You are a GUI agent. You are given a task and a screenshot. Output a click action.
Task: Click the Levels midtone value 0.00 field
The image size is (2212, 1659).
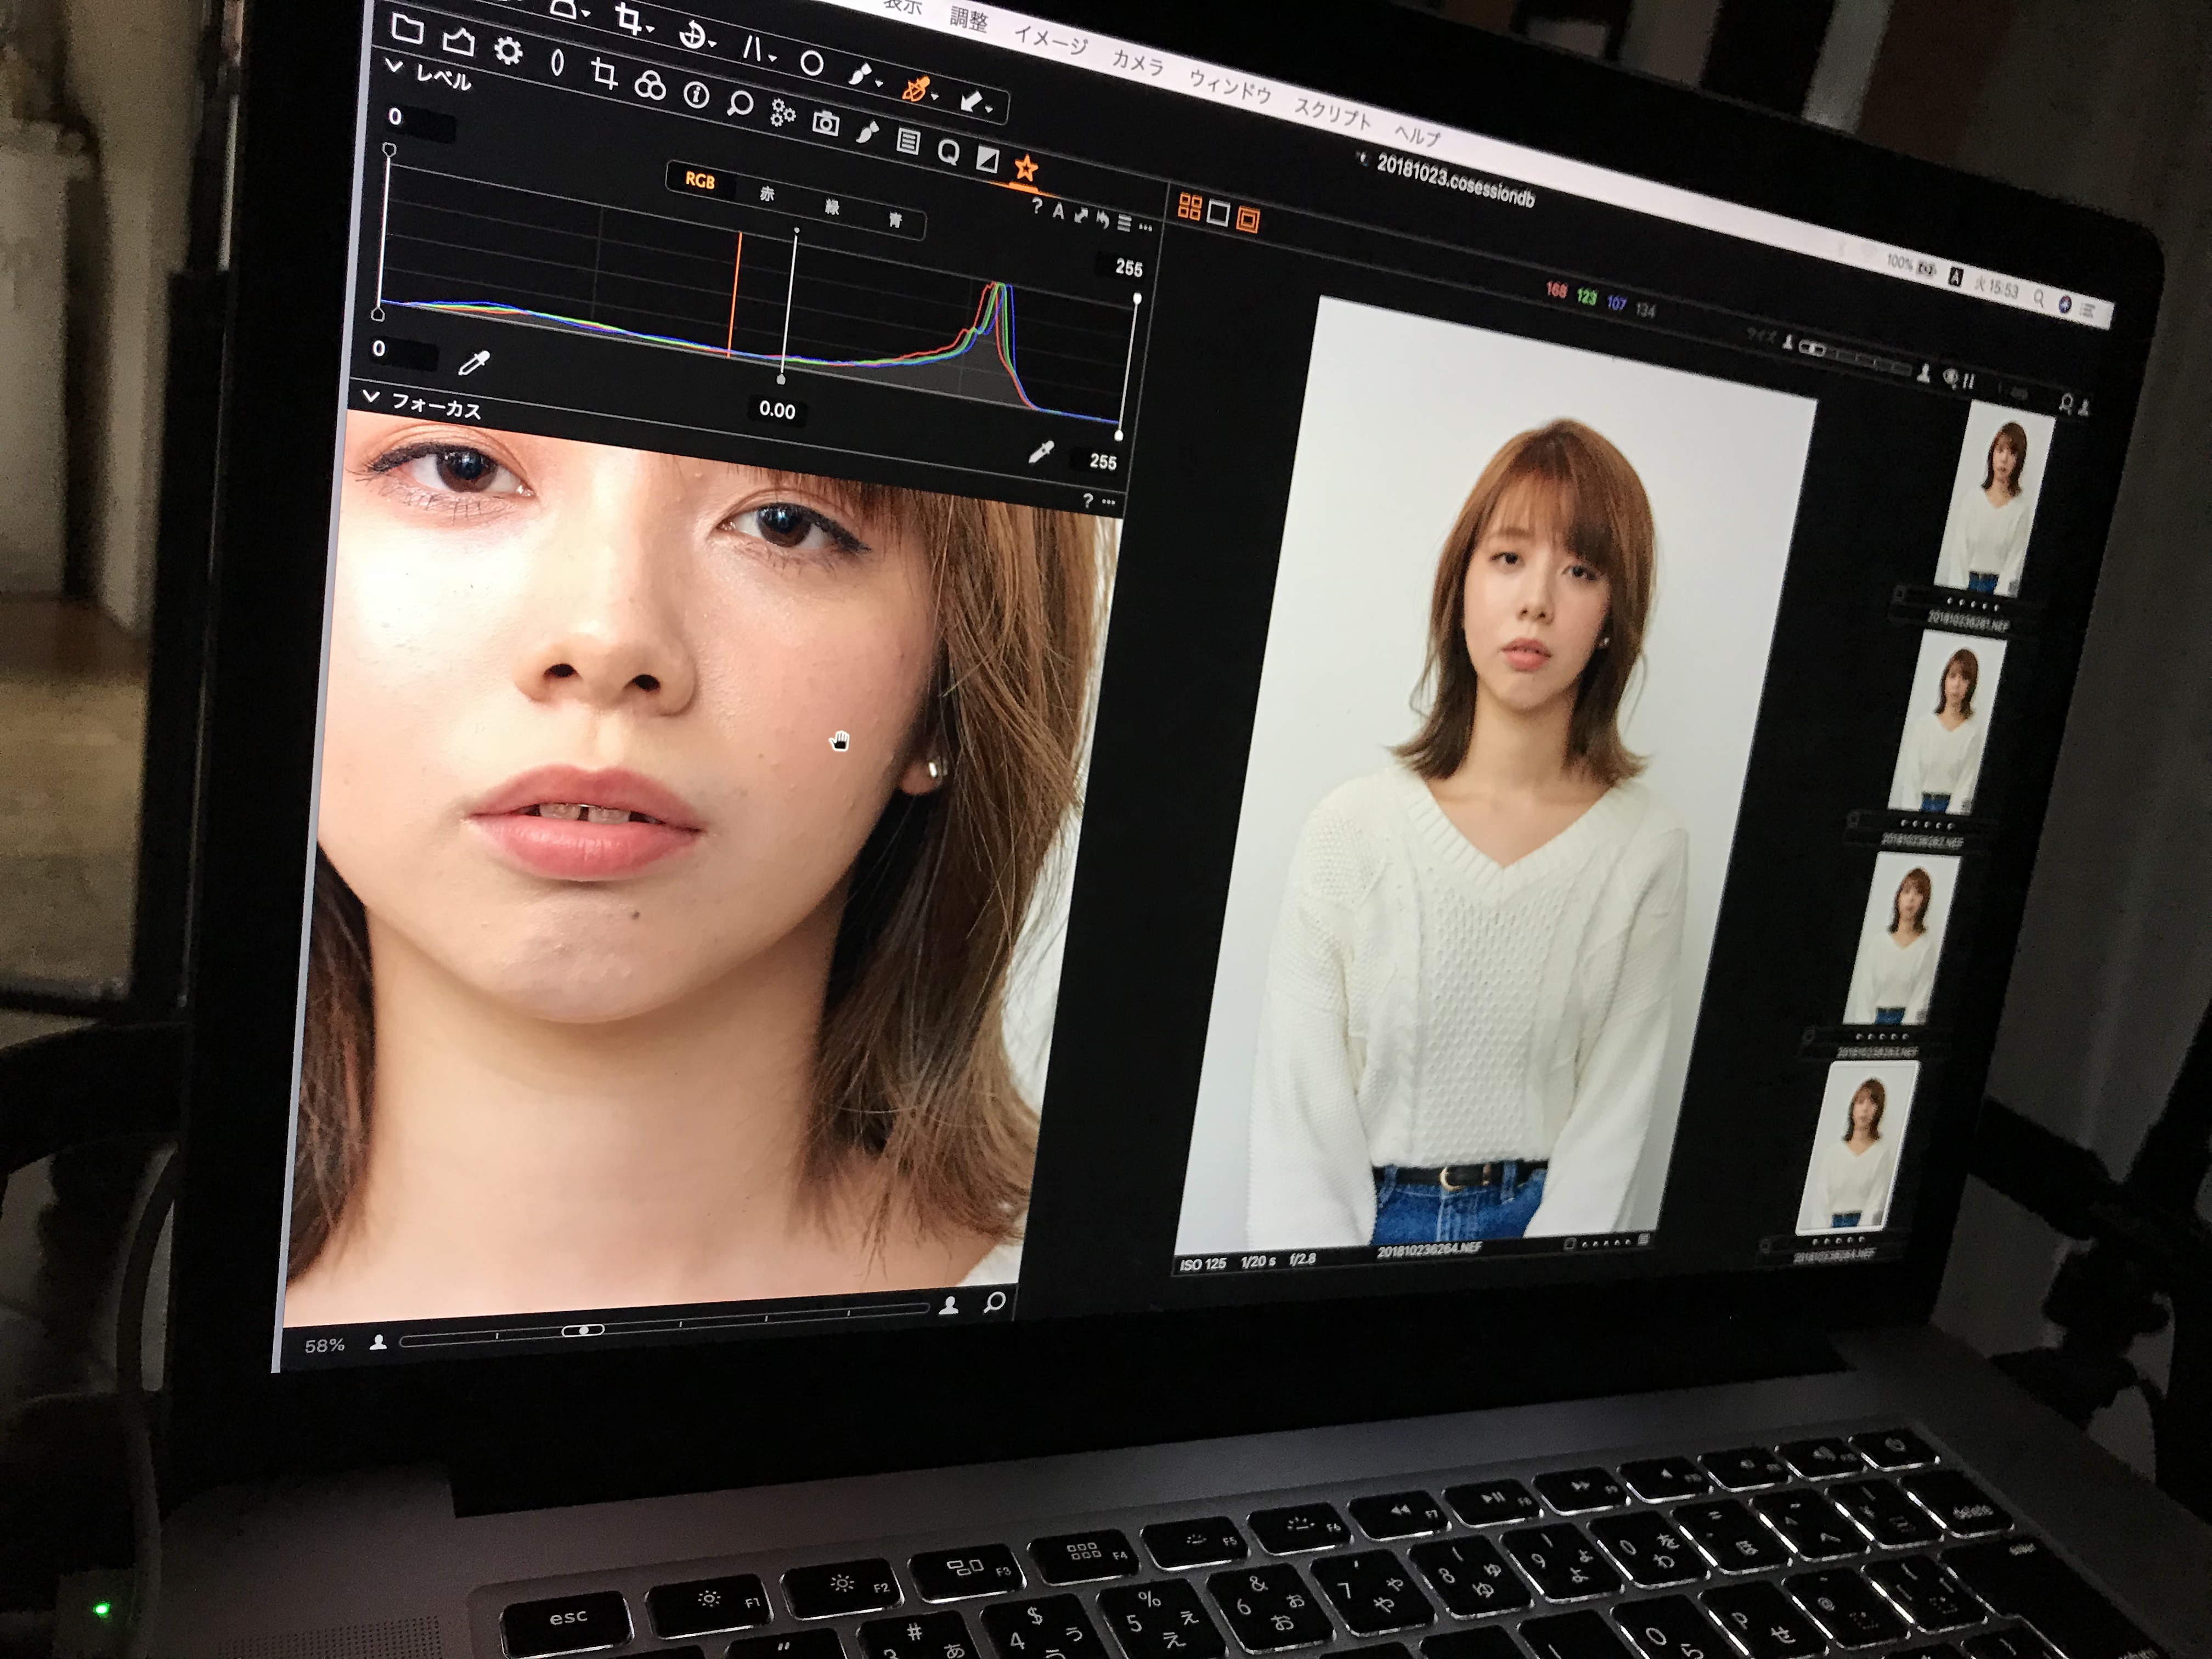777,410
